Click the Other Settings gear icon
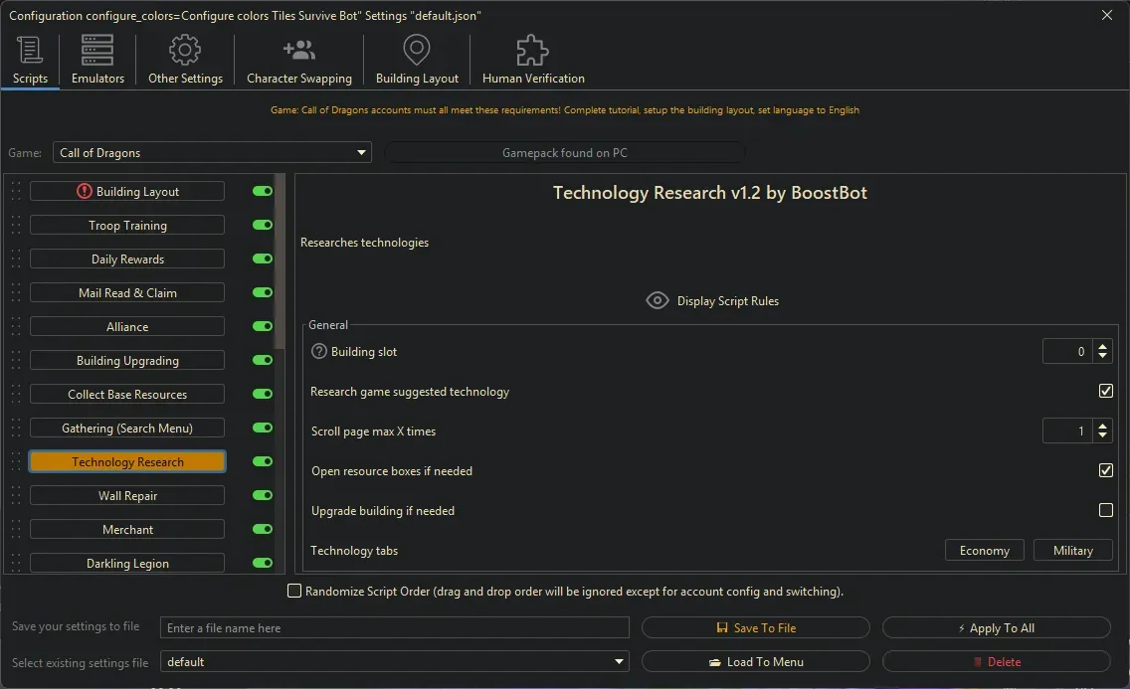The height and width of the screenshot is (689, 1130). coord(184,49)
